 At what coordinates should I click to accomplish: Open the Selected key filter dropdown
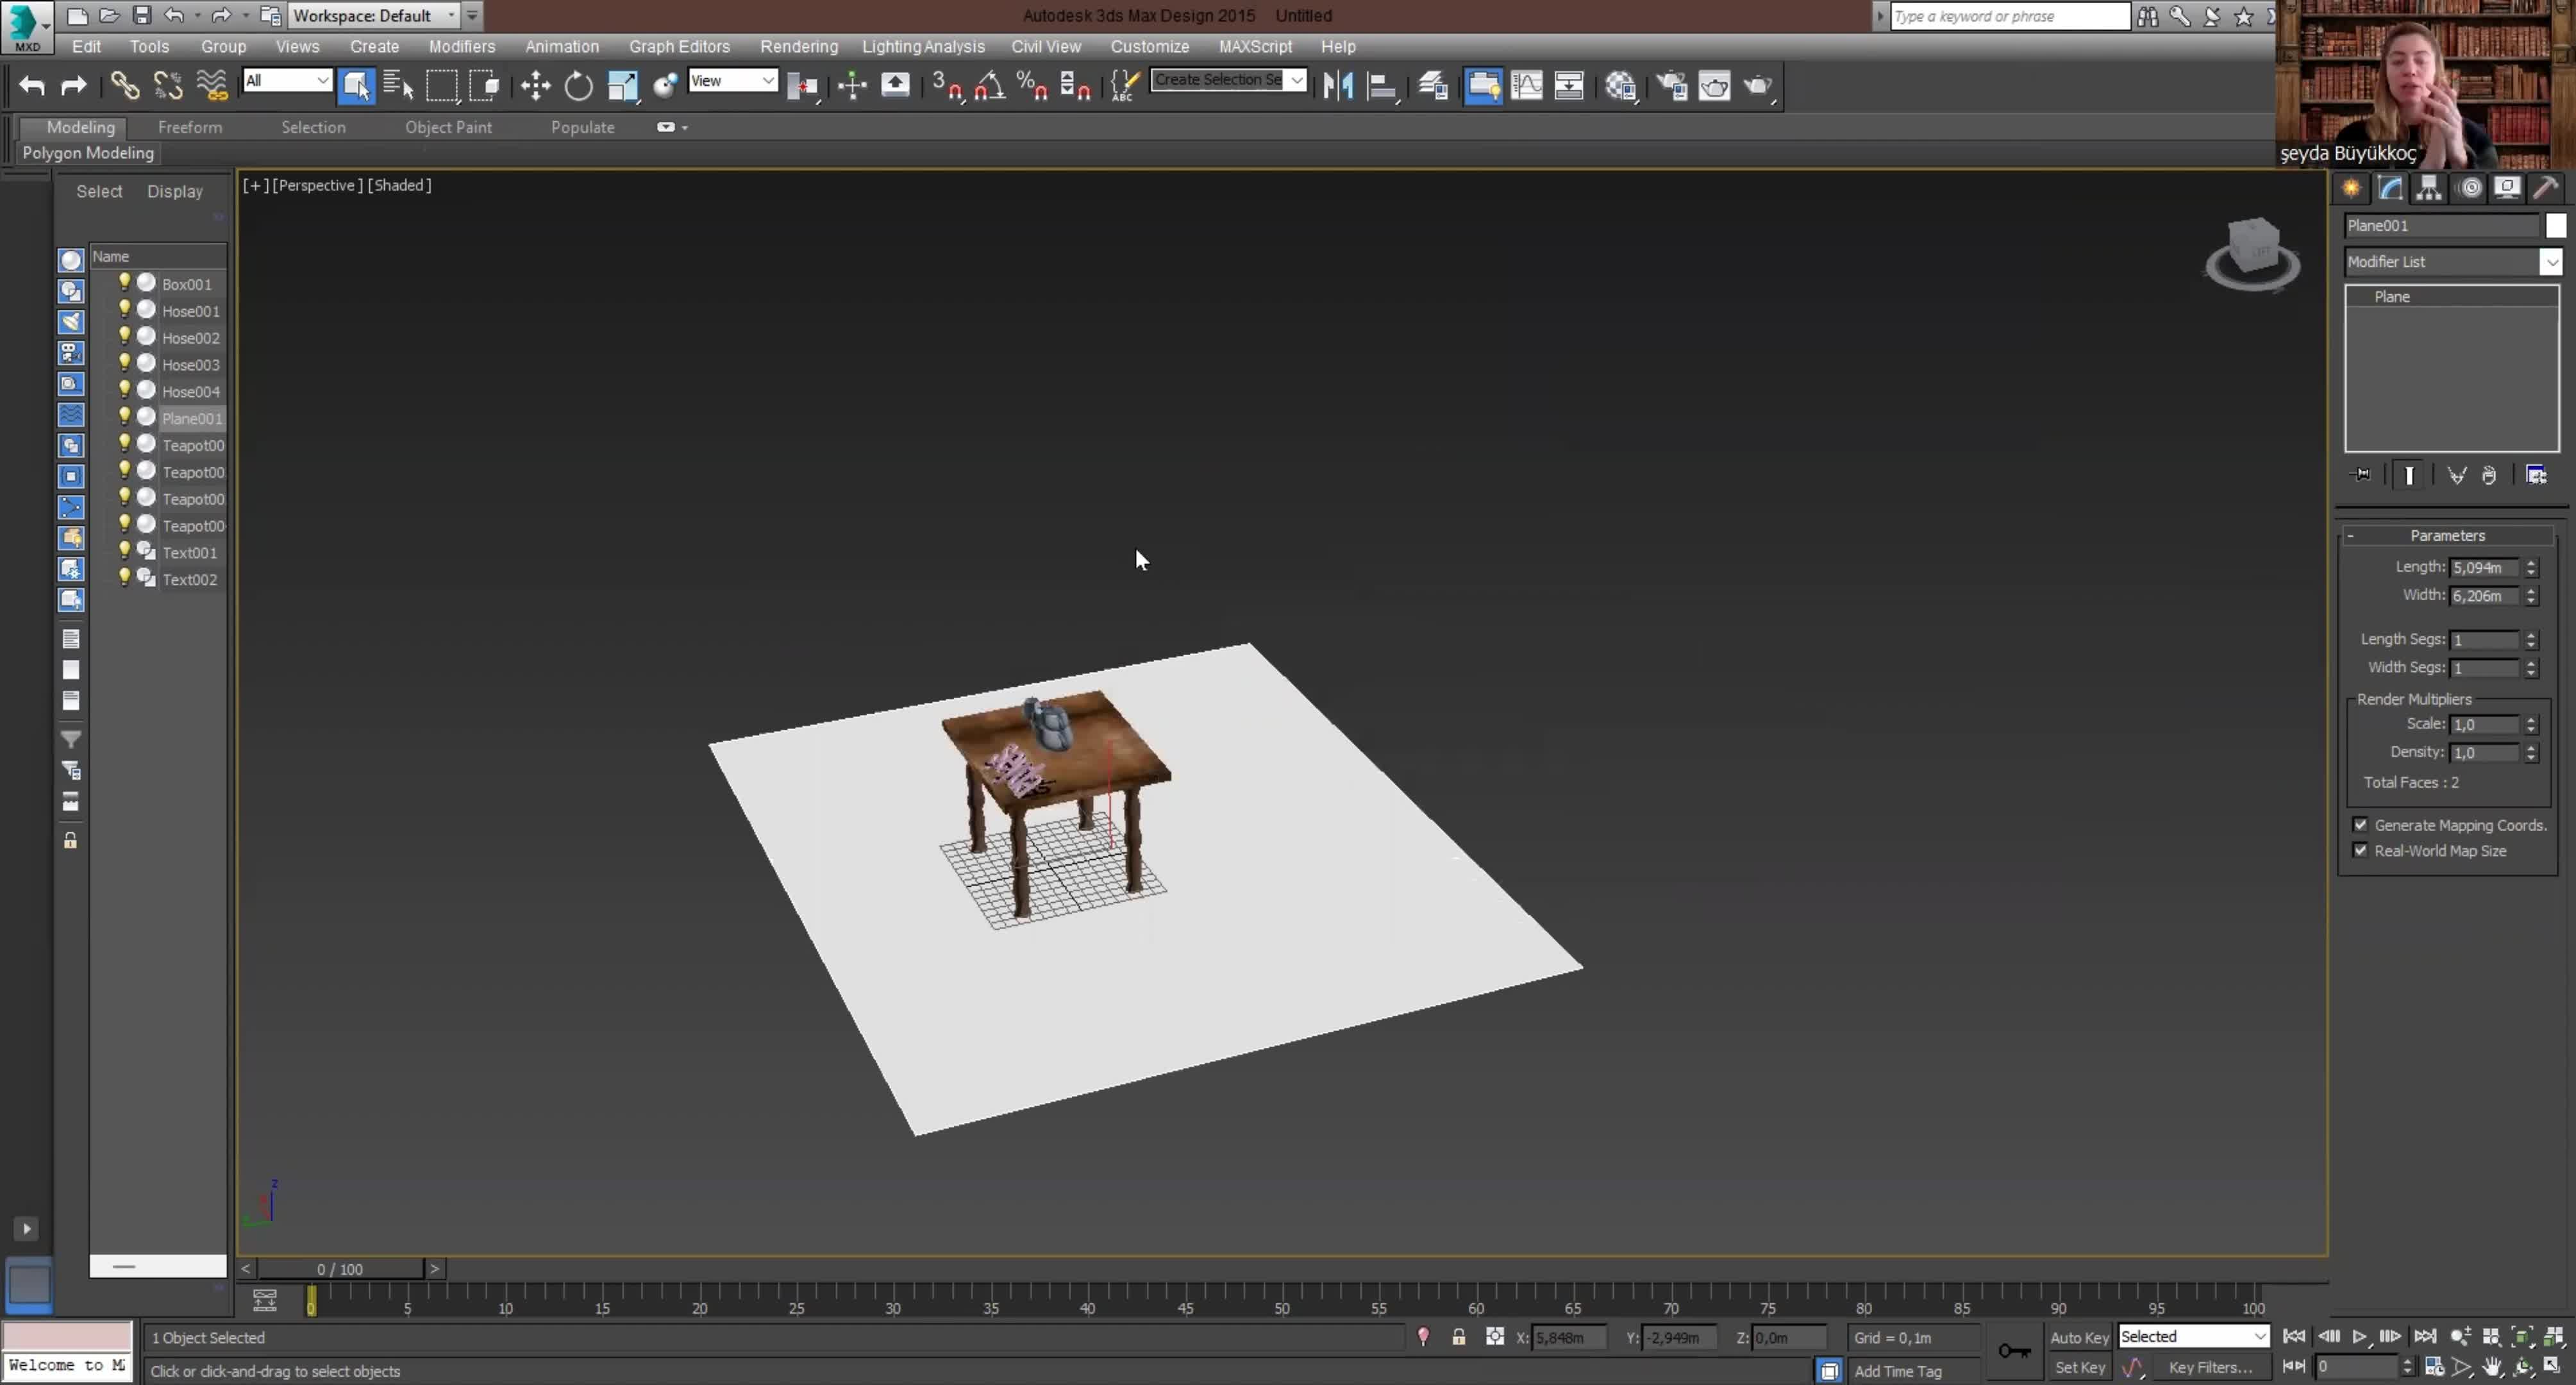tap(2193, 1337)
